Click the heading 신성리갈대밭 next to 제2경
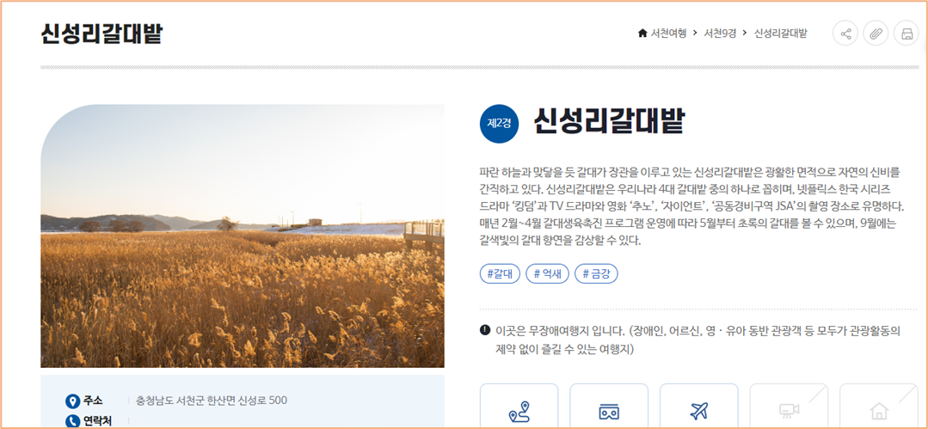Screen dimensions: 928x429 (x=609, y=122)
